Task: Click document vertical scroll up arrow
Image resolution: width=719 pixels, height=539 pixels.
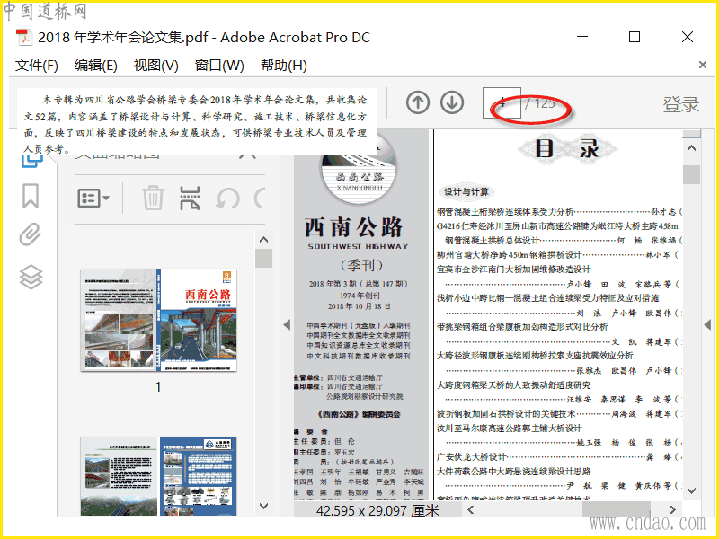Action: tap(691, 148)
